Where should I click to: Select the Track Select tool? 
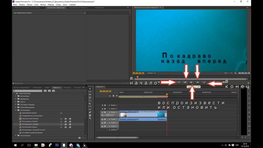(x=90, y=92)
